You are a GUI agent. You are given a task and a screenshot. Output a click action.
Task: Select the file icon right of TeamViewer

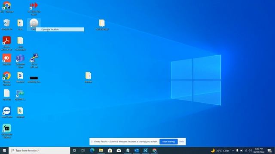[20, 112]
